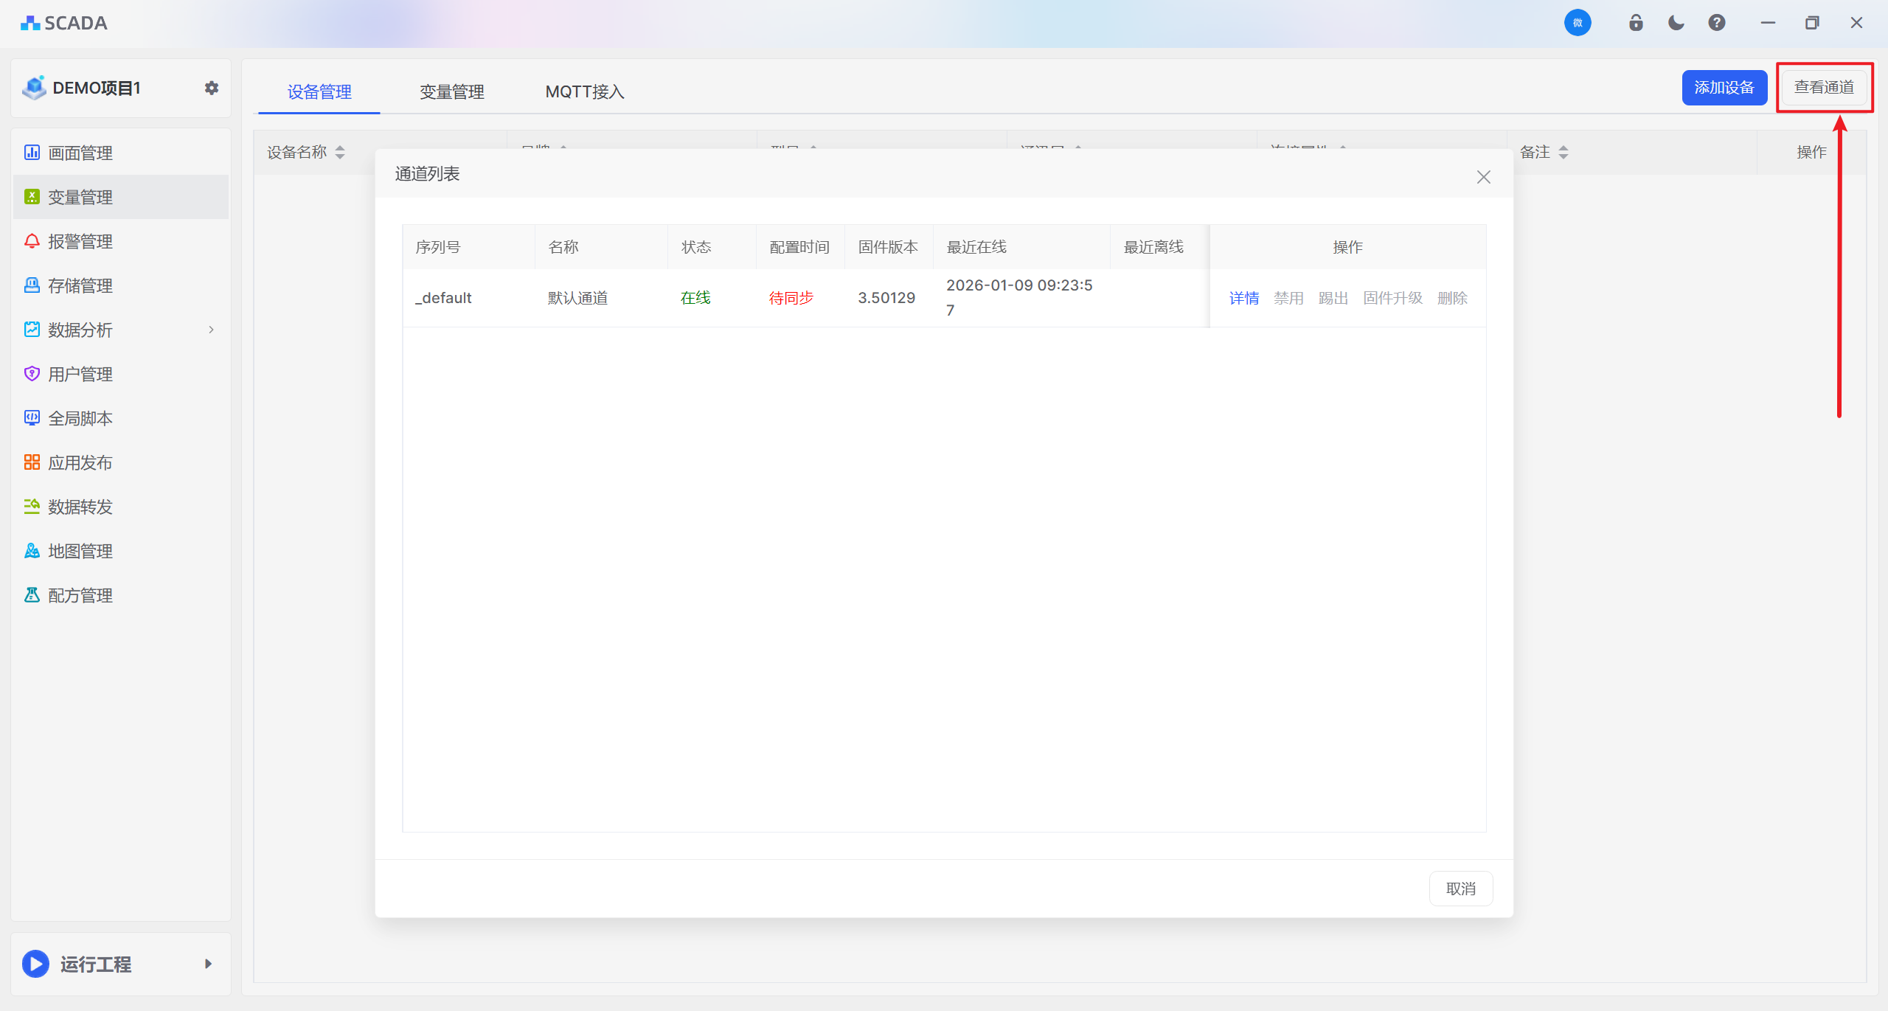Image resolution: width=1888 pixels, height=1011 pixels.
Task: Open 地图管理 in the sidebar
Action: [80, 551]
